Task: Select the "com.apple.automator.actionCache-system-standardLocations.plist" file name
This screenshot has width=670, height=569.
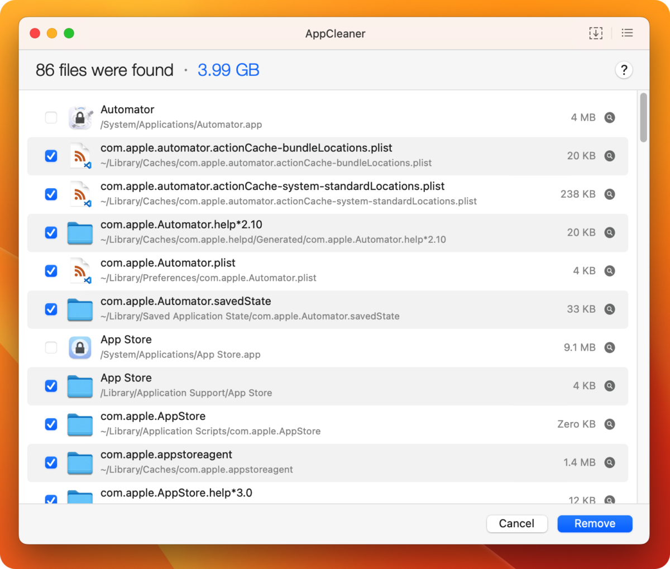Action: tap(272, 187)
